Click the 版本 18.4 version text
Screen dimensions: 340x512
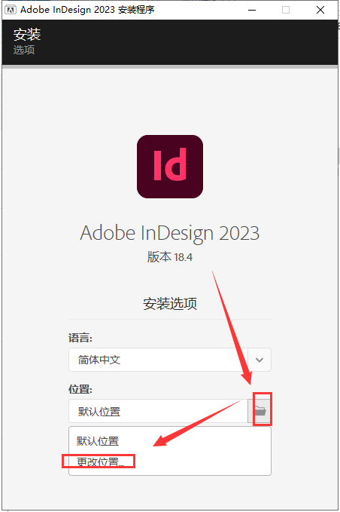pyautogui.click(x=170, y=257)
